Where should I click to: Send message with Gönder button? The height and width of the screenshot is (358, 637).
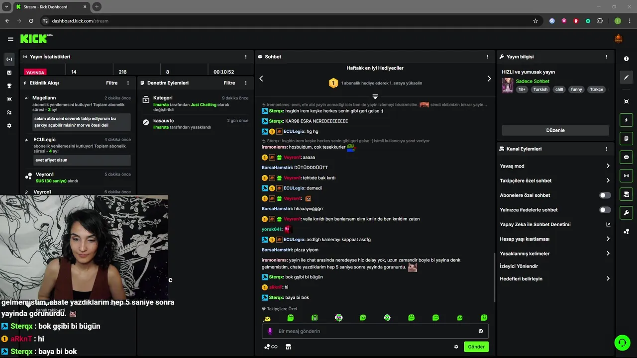476,347
